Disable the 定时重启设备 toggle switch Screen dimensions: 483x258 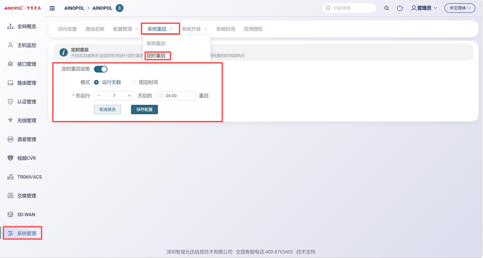101,69
